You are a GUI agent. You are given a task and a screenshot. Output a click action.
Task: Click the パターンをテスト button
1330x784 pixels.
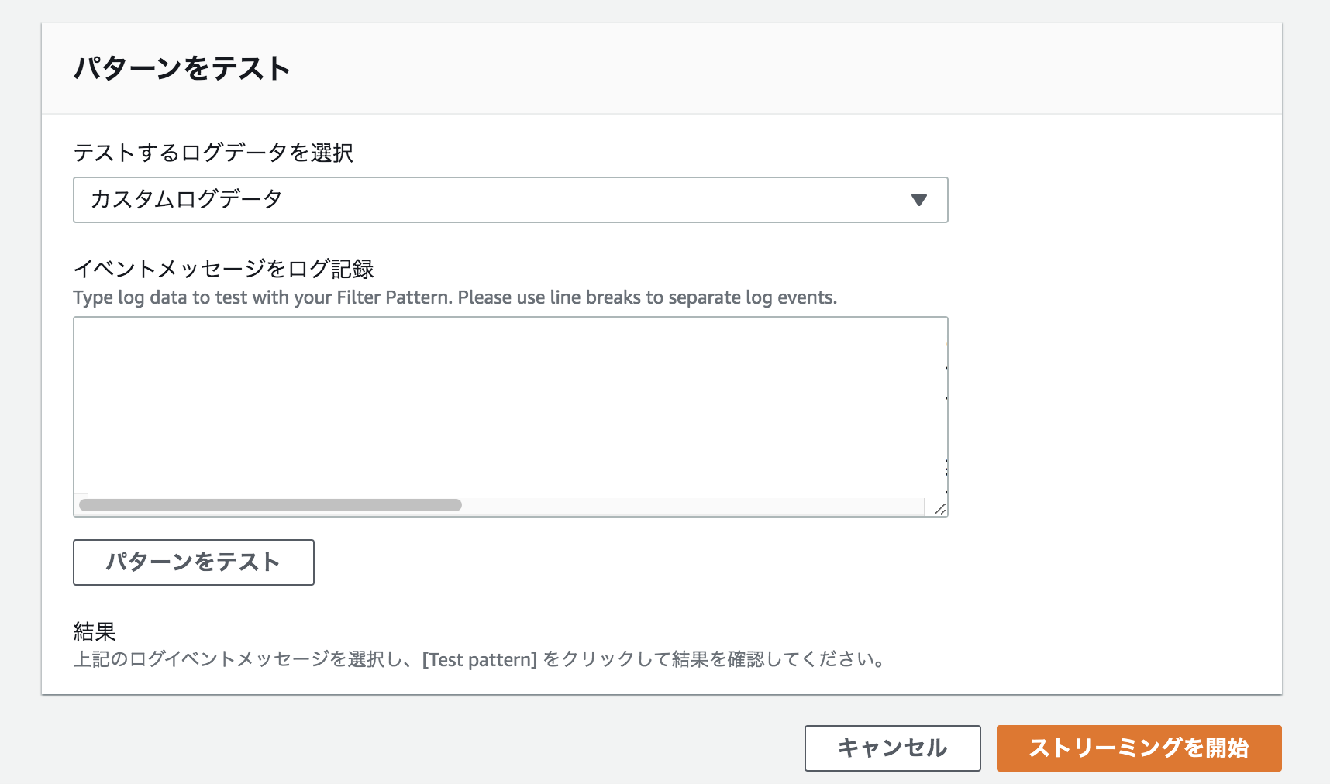pyautogui.click(x=193, y=562)
